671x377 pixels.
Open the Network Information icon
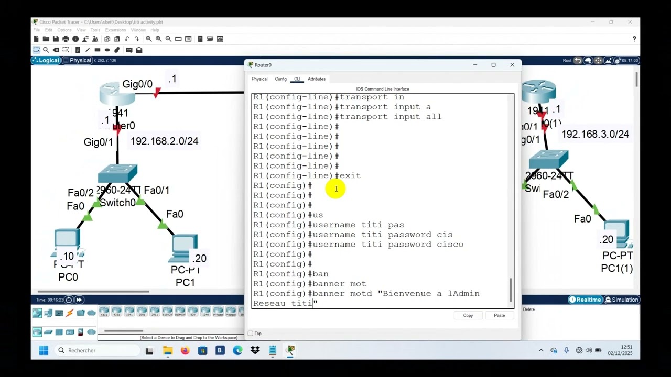[x=75, y=39]
